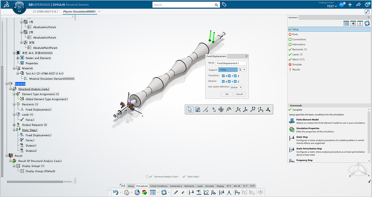Viewport: 372px width, 197px height.
Task: Click the Finite Element Model command icon
Action: click(292, 121)
